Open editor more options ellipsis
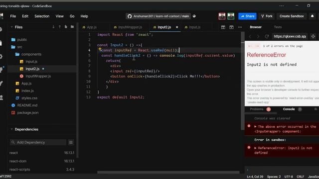319x179 pixels. click(240, 27)
